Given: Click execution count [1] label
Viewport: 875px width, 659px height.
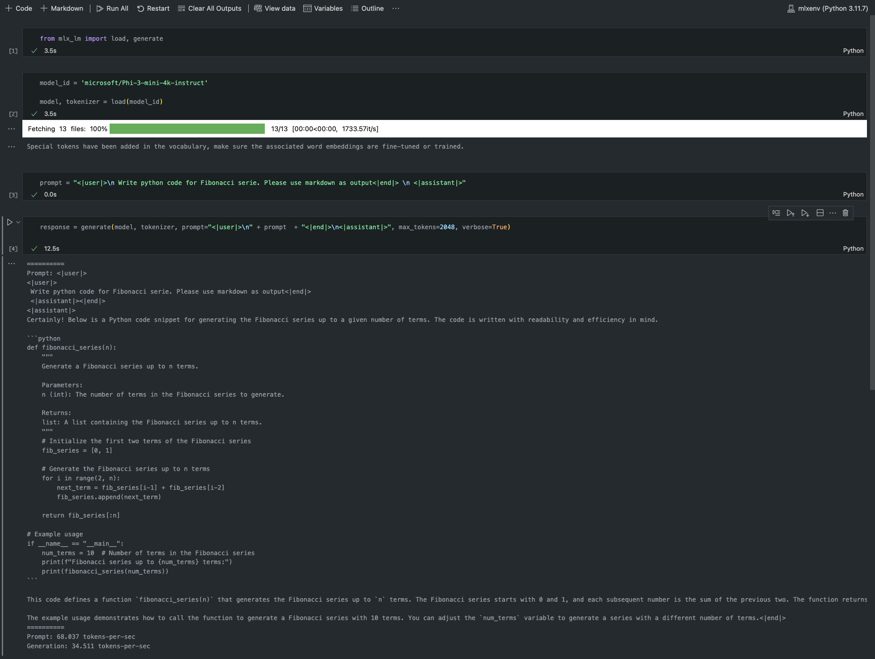Looking at the screenshot, I should 13,51.
